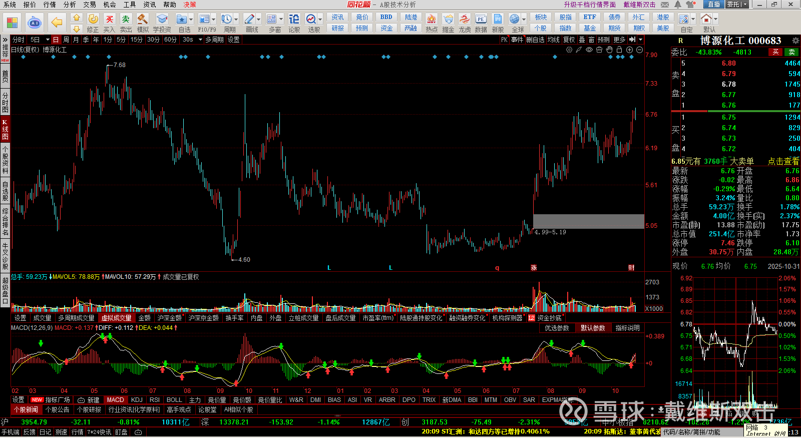This screenshot has width=801, height=438.
Task: Open dropdown arrow next to 全球 icon
Action: click(524, 20)
